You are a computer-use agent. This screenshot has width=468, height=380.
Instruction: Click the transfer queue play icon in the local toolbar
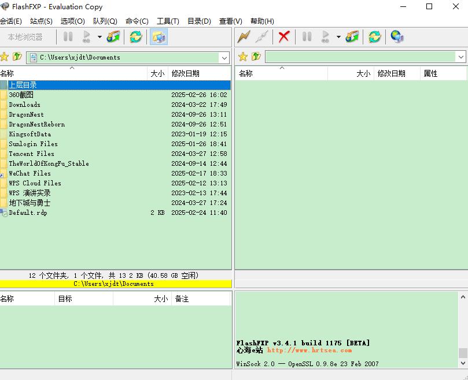click(86, 36)
